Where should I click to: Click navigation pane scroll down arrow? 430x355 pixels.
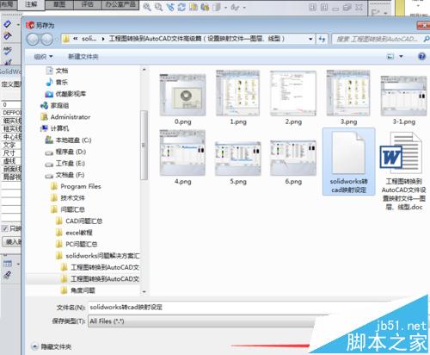tap(144, 291)
